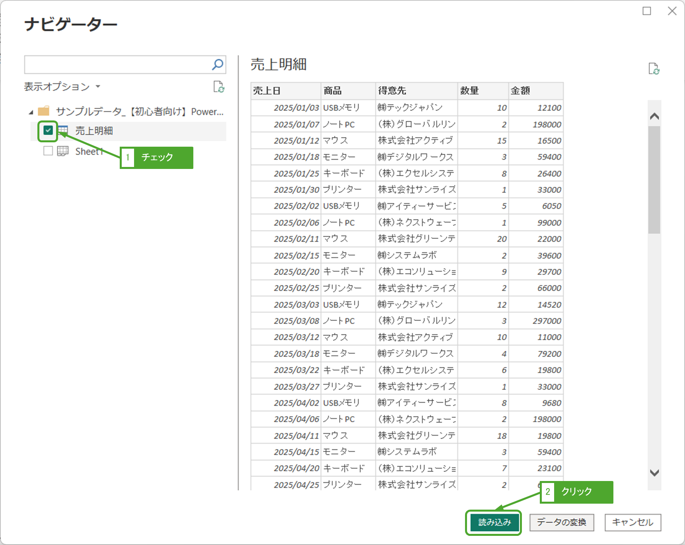Click the preview refresh icon at top right
This screenshot has height=545, width=685.
(654, 69)
